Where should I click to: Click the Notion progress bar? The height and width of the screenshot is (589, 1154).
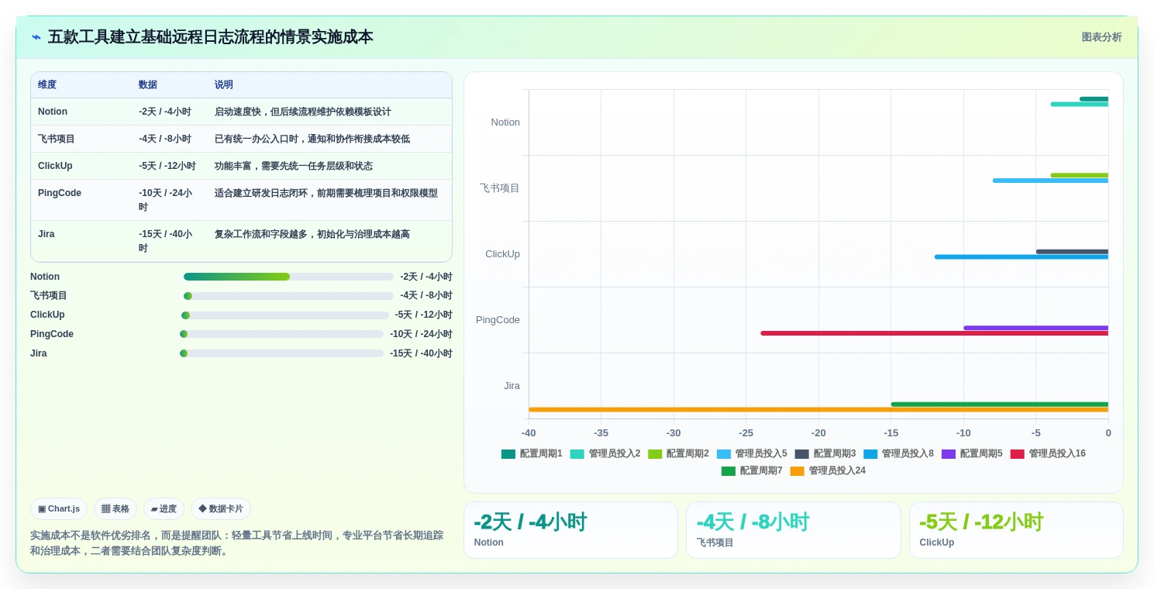tap(288, 277)
